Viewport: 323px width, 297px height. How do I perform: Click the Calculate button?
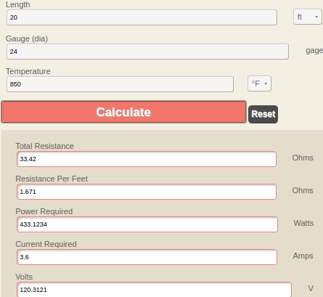click(x=123, y=112)
